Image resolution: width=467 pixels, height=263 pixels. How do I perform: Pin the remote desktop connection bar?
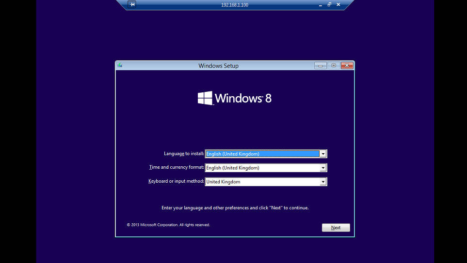point(132,4)
